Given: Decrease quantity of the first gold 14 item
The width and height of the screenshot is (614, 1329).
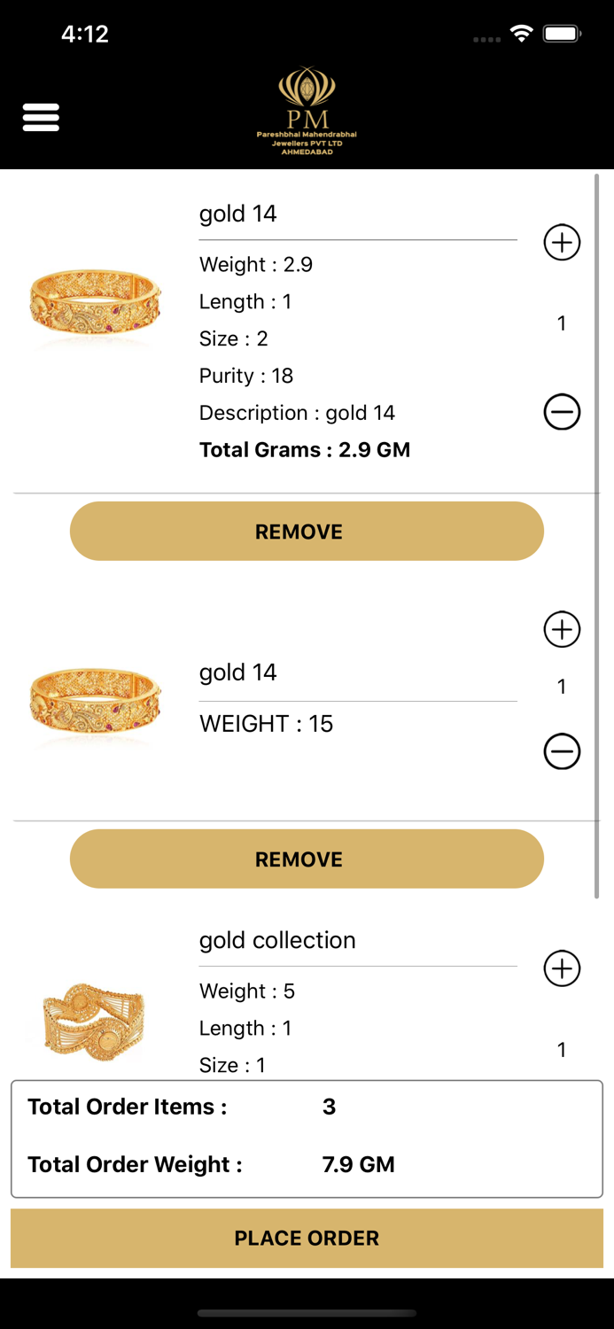Looking at the screenshot, I should 562,411.
